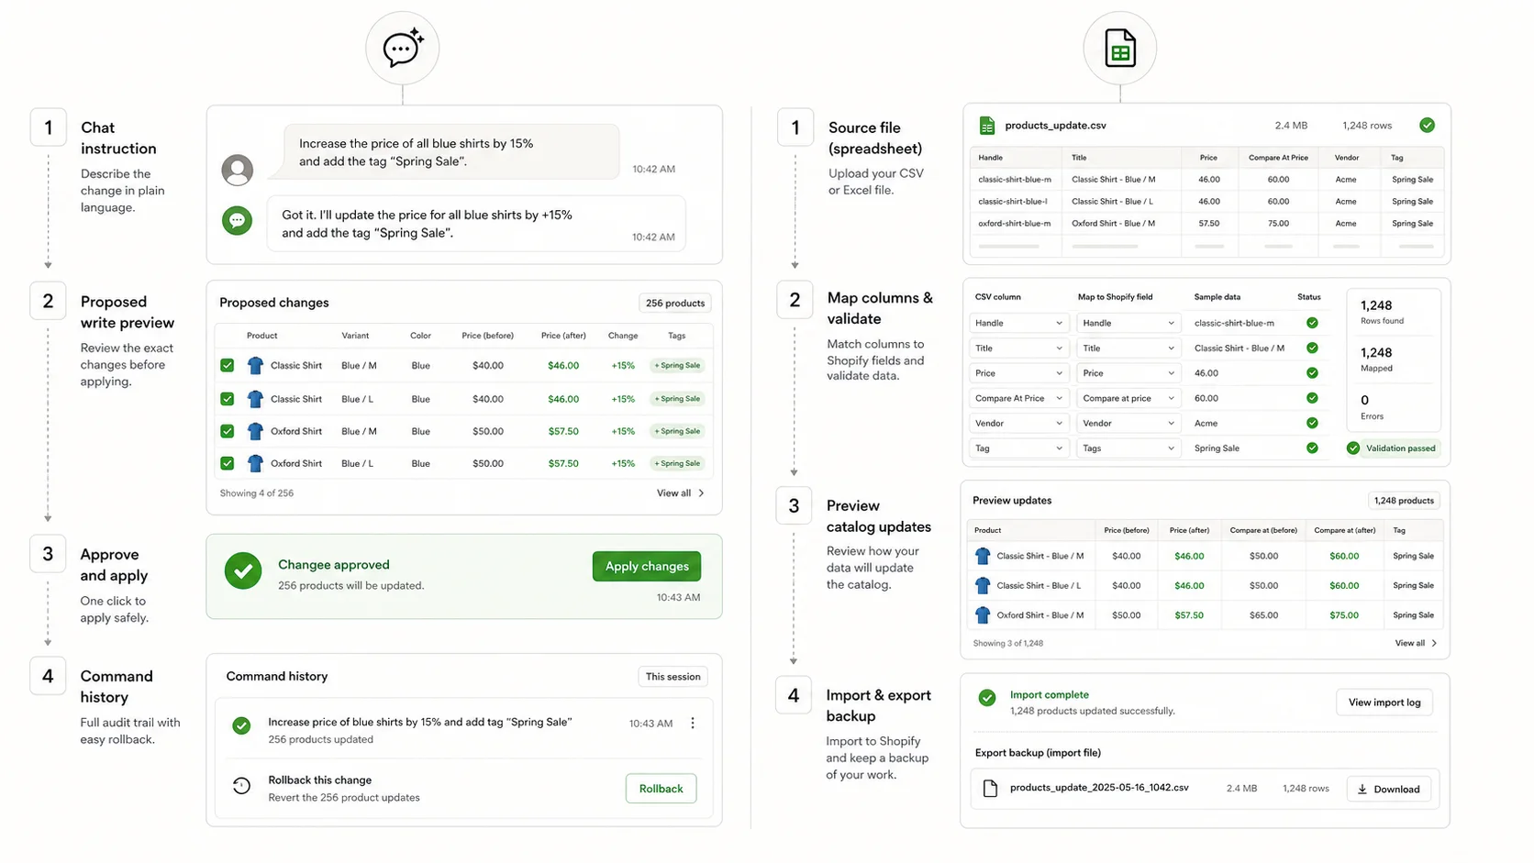Click the Validation passed badge
This screenshot has height=863, width=1534.
pos(1392,448)
